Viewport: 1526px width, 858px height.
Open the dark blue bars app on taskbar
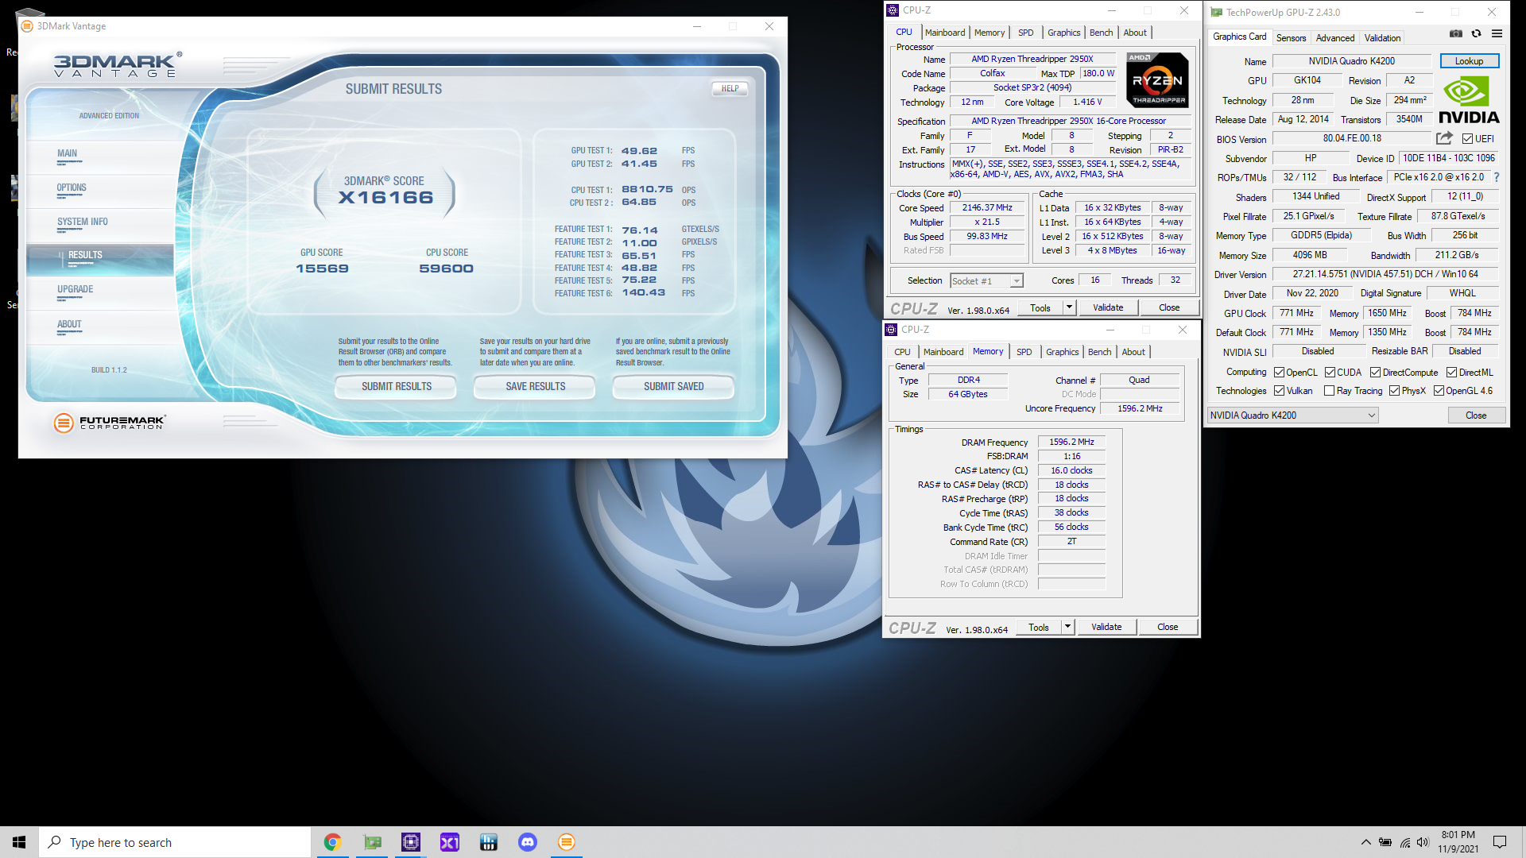(489, 842)
